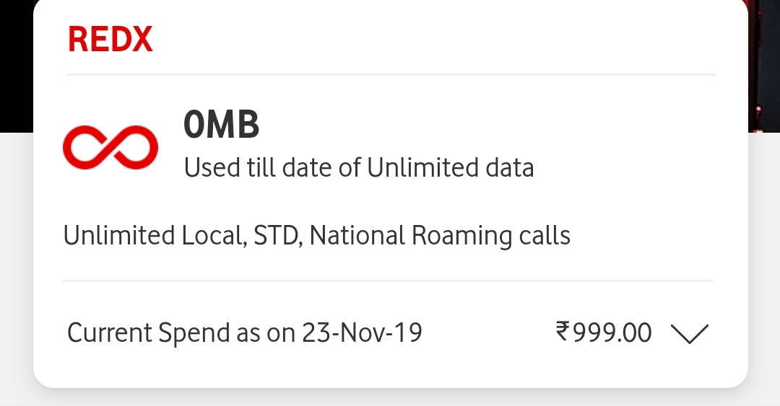Click the words 'Unlimited data' beside the icon

pyautogui.click(x=451, y=168)
